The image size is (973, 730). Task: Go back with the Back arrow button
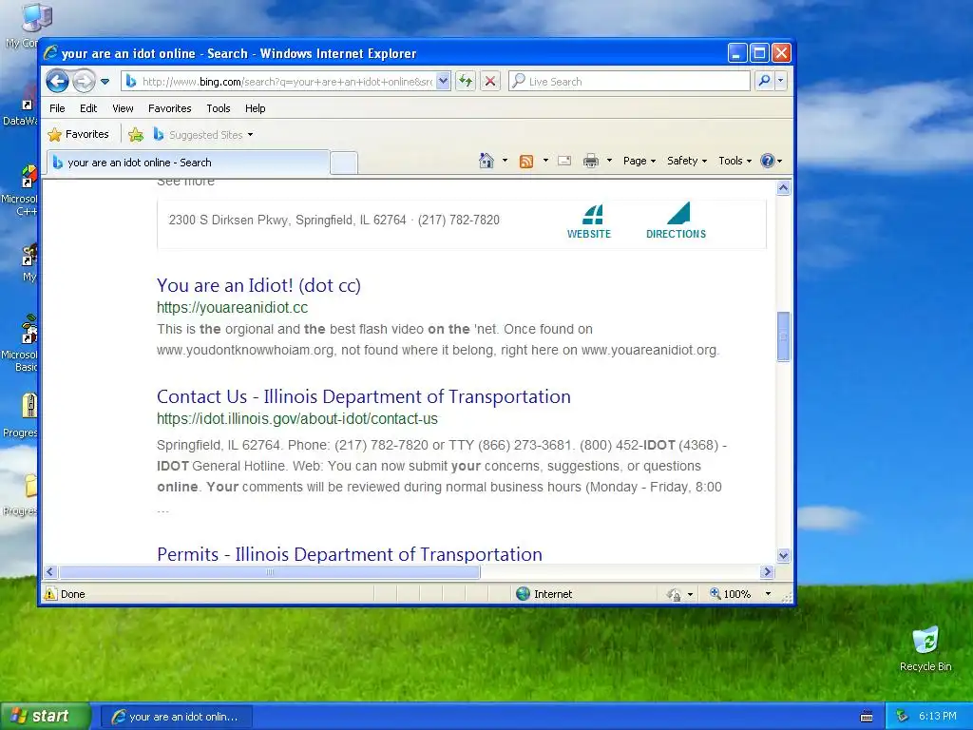coord(57,81)
